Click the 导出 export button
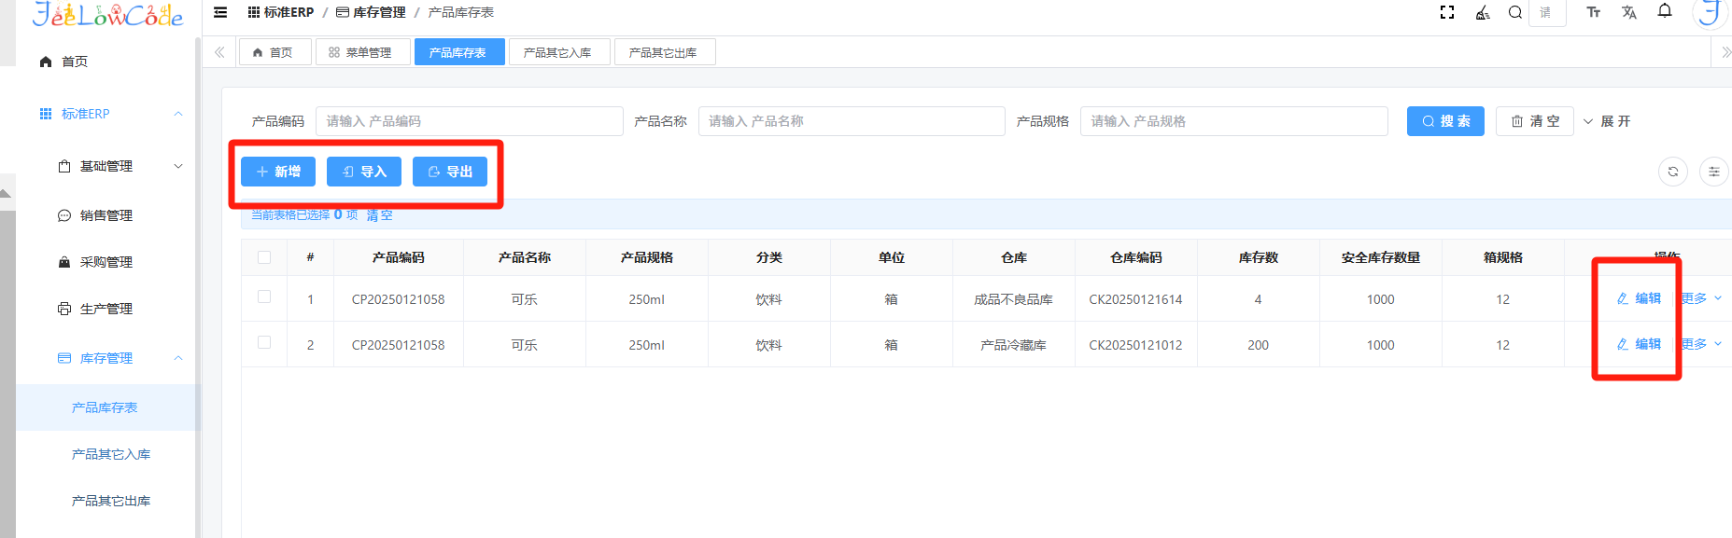 (450, 172)
